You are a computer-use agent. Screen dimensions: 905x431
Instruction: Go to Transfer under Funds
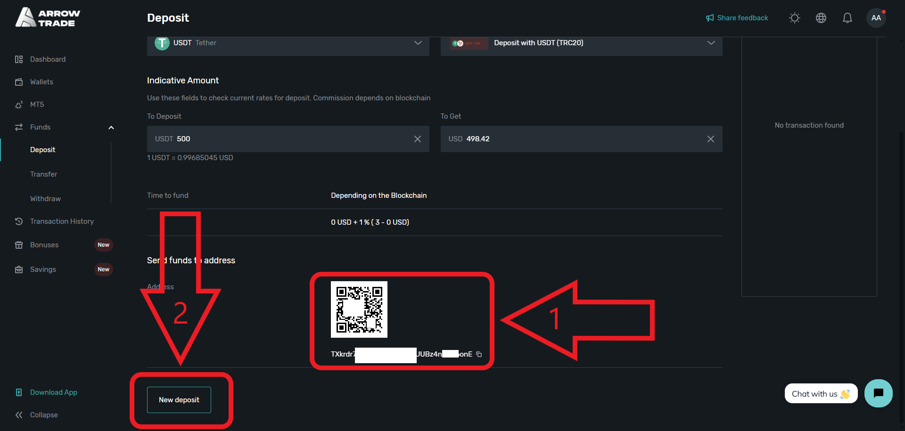coord(43,174)
